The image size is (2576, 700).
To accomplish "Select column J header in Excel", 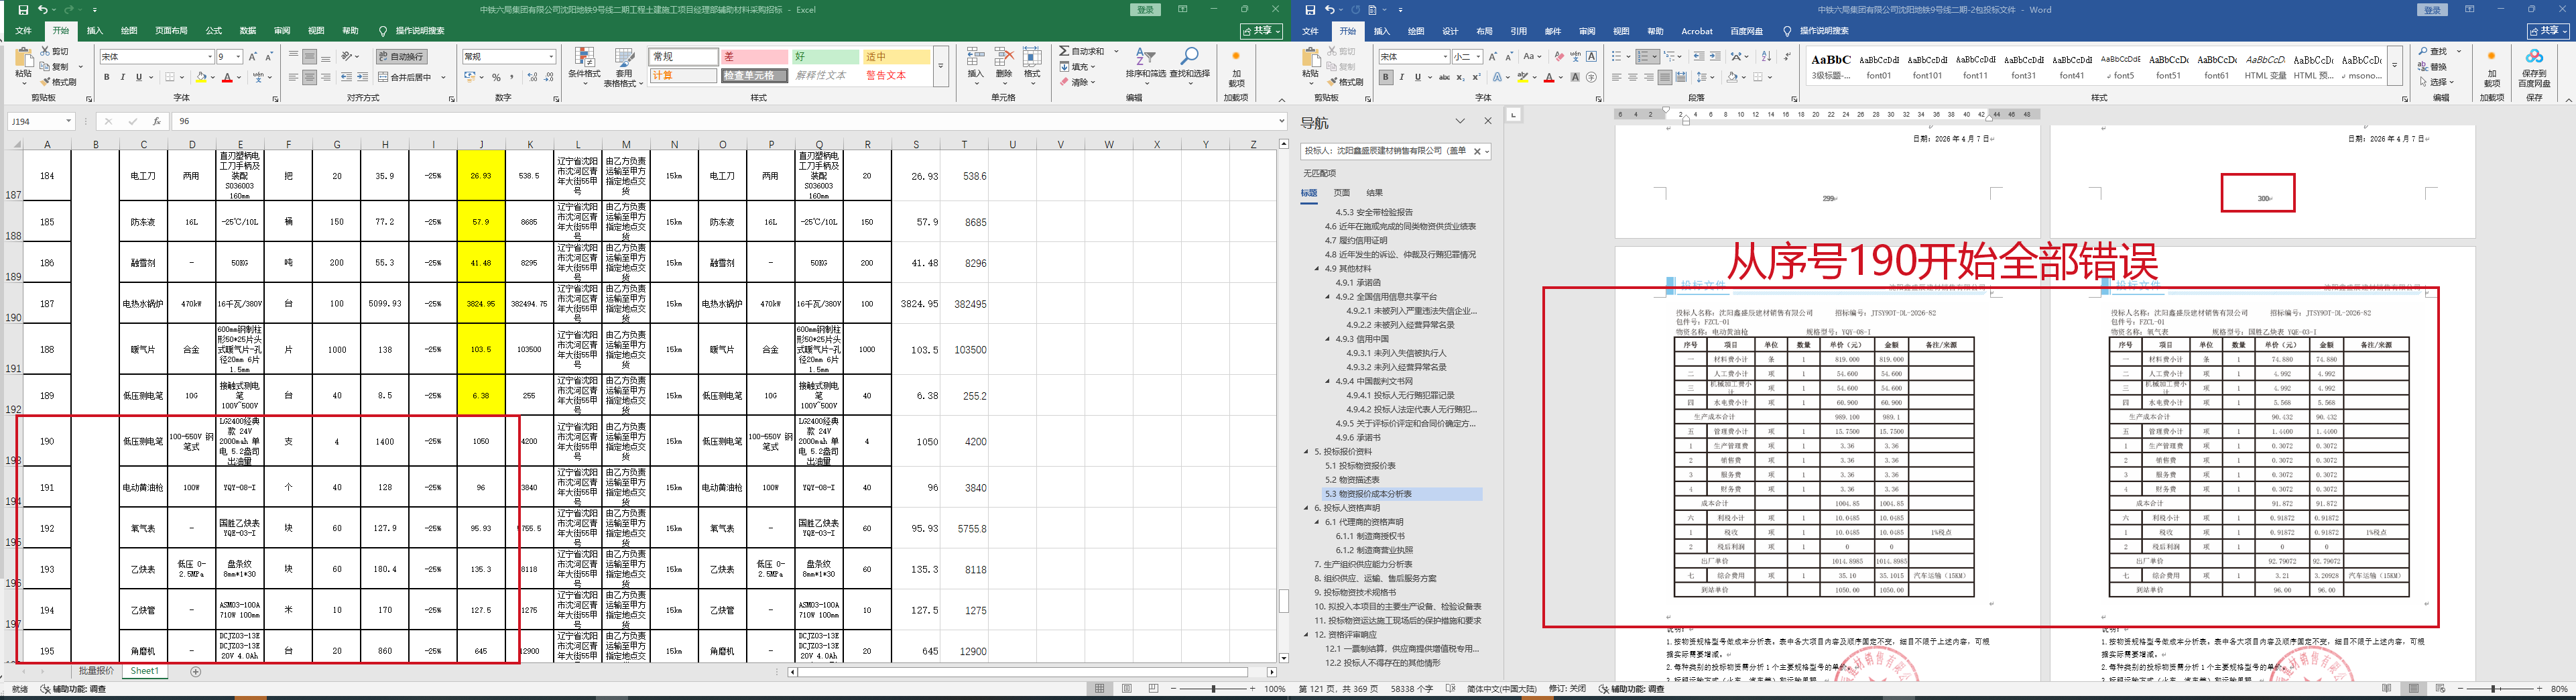I will tap(481, 144).
